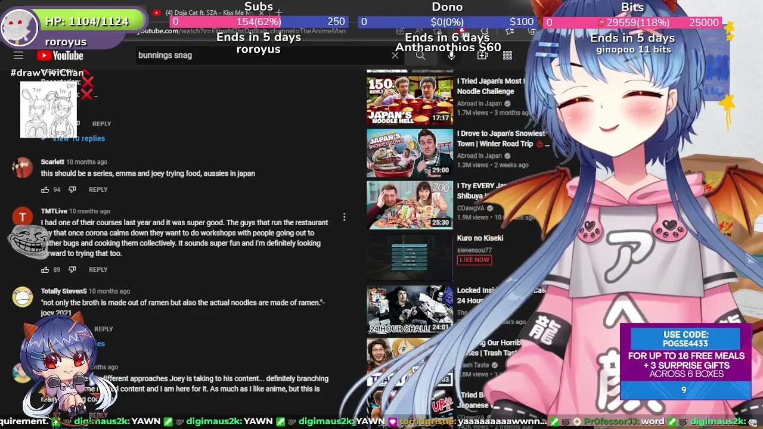Reply to Totally StevenS's comment

tap(103, 329)
